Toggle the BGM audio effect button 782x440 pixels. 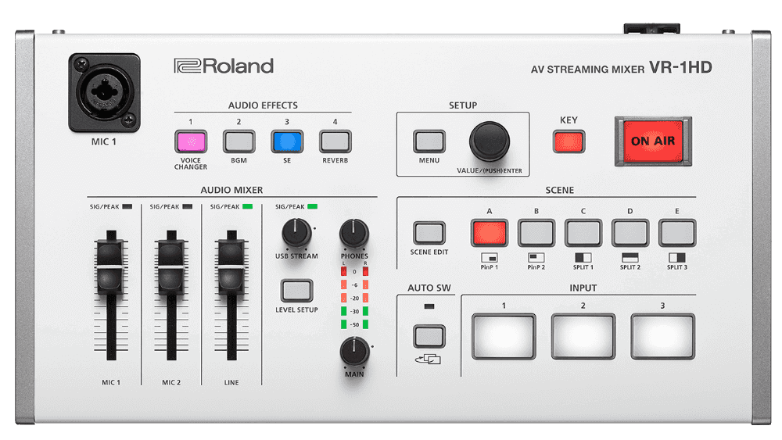pyautogui.click(x=239, y=141)
